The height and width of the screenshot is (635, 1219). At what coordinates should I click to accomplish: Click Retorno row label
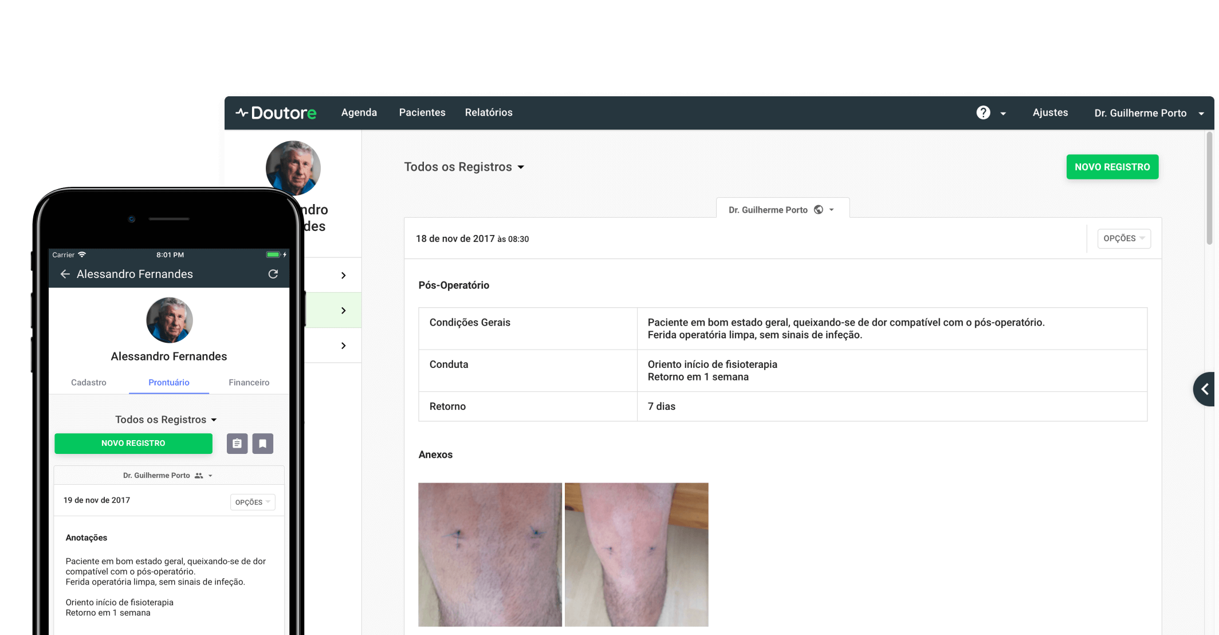pyautogui.click(x=447, y=406)
